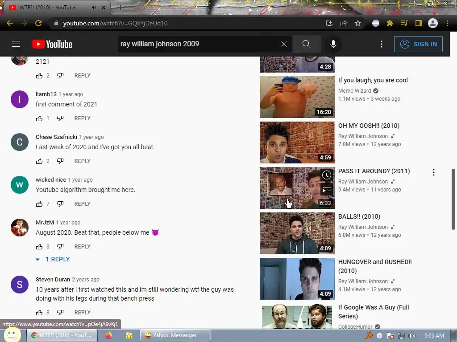Open wicked nice's profile avatar
Viewport: 457px width, 342px height.
coord(20,185)
